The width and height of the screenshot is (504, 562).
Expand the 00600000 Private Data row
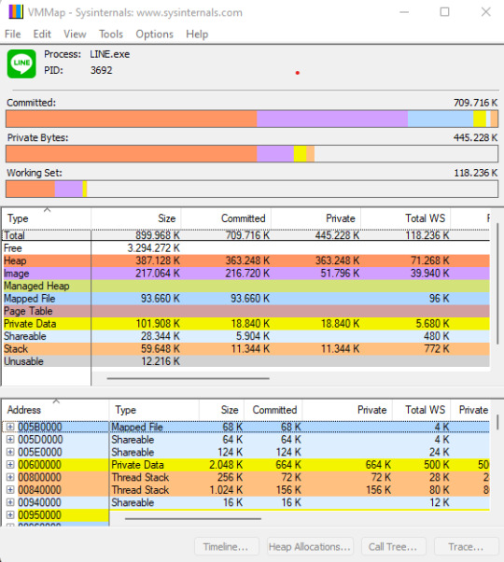pyautogui.click(x=10, y=465)
